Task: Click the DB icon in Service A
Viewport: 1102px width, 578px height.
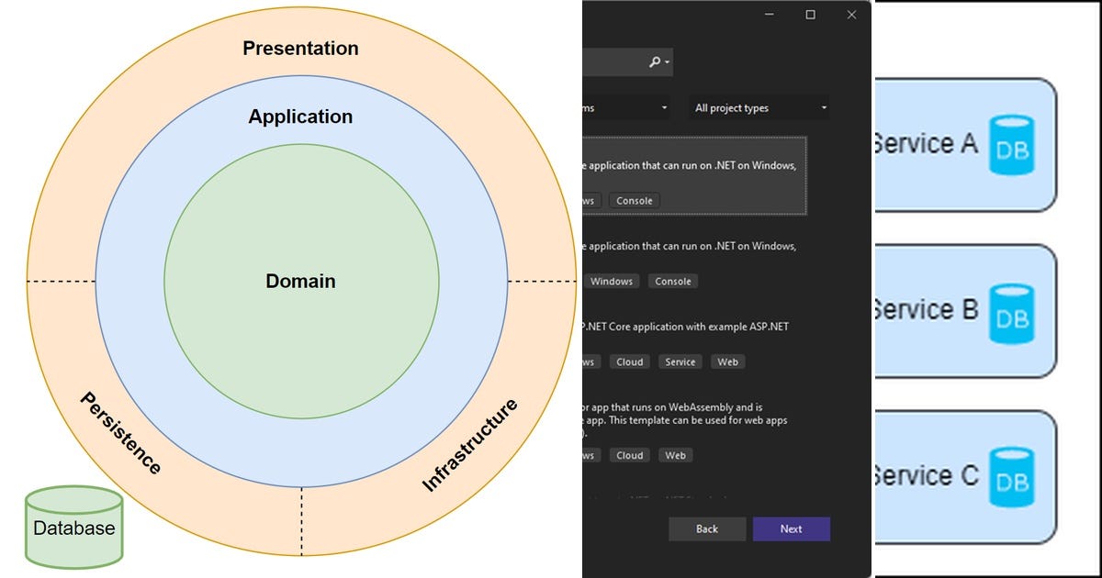Action: tap(1012, 143)
